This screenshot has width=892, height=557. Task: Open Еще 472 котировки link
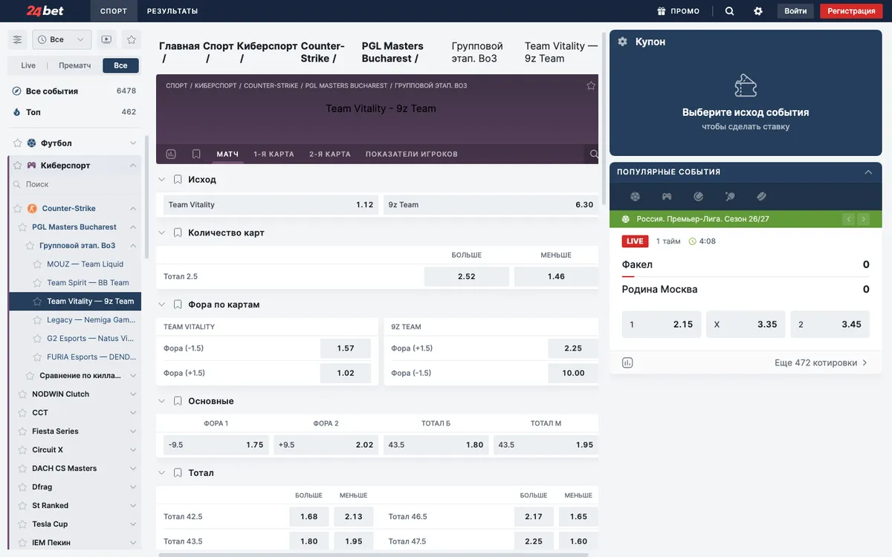(x=821, y=363)
